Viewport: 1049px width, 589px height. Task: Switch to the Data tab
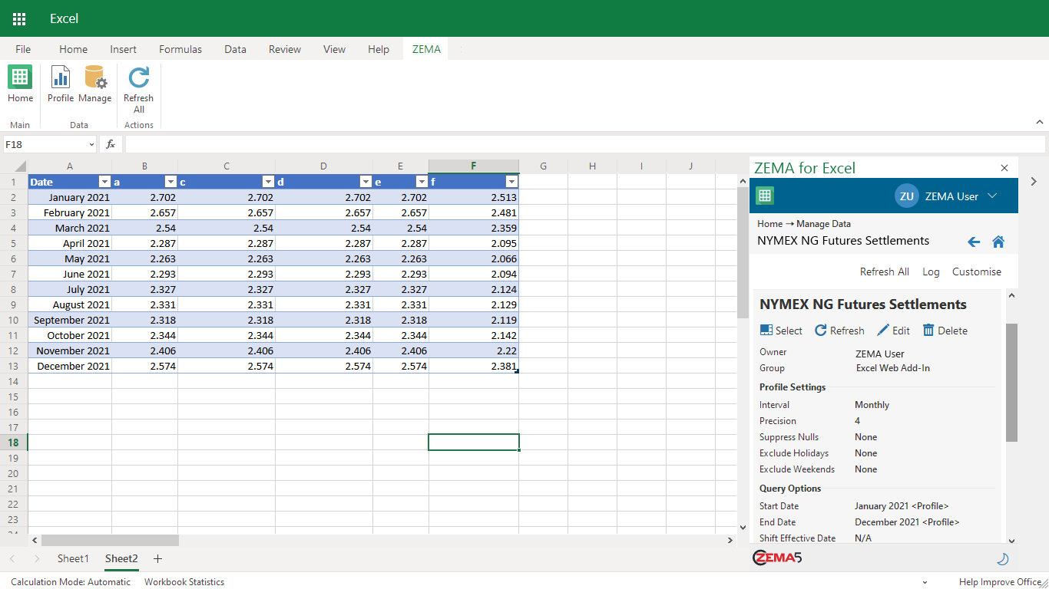pyautogui.click(x=235, y=49)
